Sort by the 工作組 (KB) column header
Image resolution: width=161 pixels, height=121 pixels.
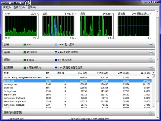99,73
